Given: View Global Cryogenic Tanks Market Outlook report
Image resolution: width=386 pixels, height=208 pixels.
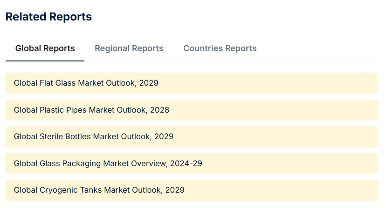Looking at the screenshot, I should [99, 190].
